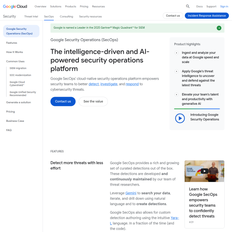Viewport: 232px width, 232px height.
Task: Jump to Generate a solution in sidebar
Action: [x=19, y=102]
